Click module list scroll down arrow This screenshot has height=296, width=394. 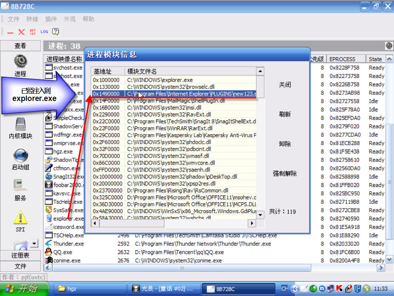(260, 215)
